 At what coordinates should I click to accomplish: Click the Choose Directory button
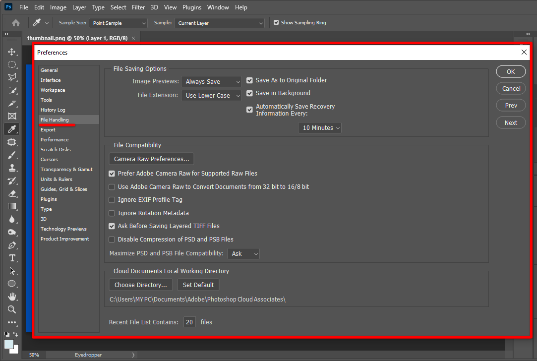coord(141,285)
